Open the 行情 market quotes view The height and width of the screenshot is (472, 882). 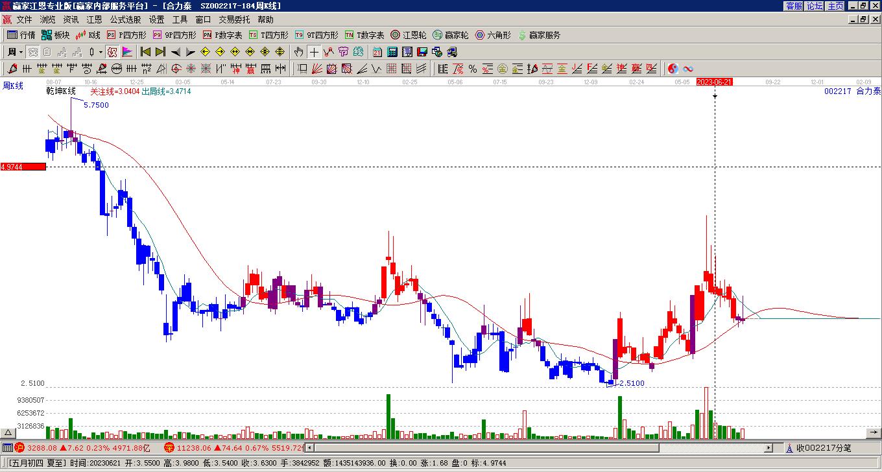pos(21,35)
